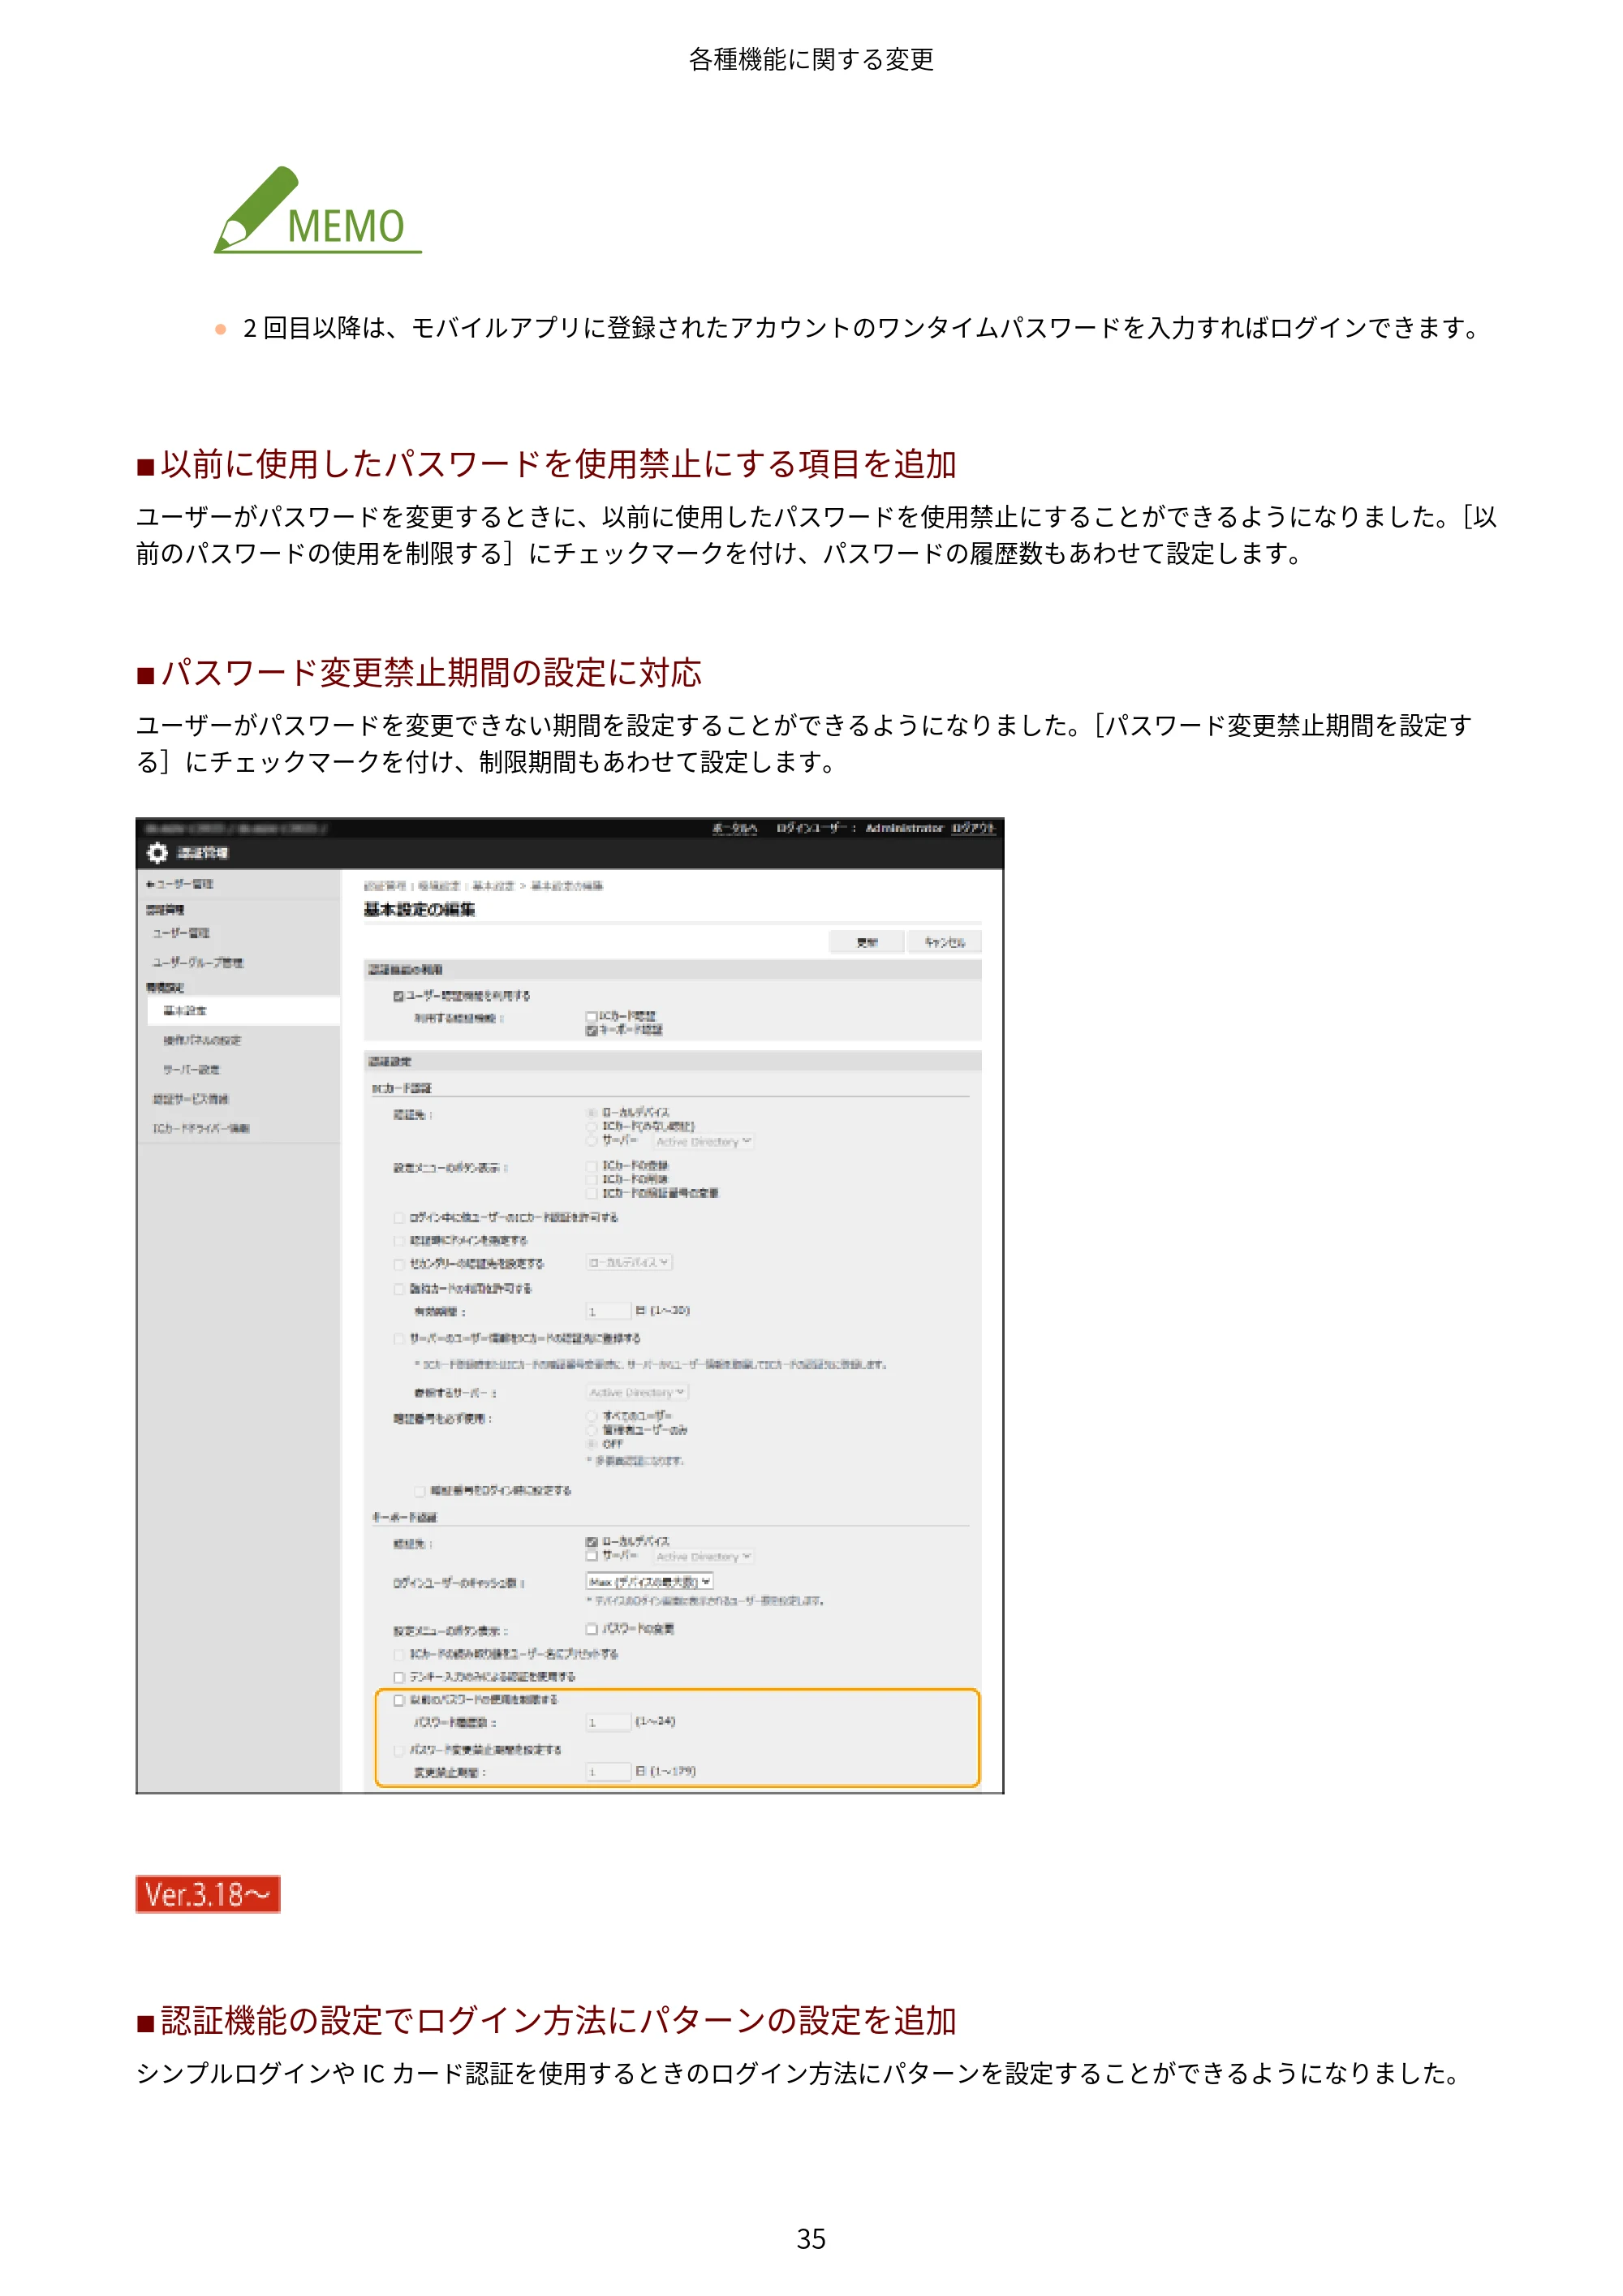Click the ログアウト link in header
This screenshot has width=1623, height=2296.
[973, 828]
